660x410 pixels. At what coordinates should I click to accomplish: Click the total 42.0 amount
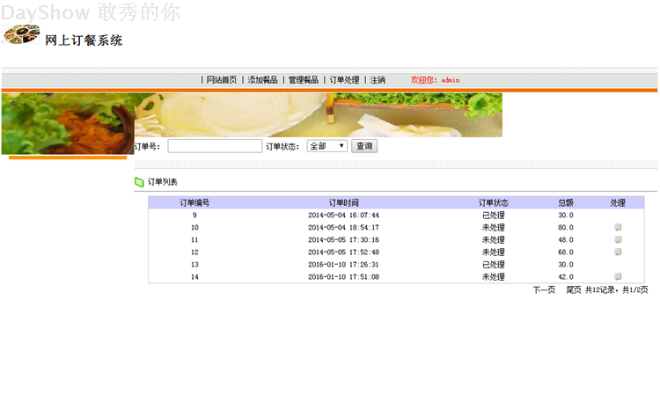(565, 276)
